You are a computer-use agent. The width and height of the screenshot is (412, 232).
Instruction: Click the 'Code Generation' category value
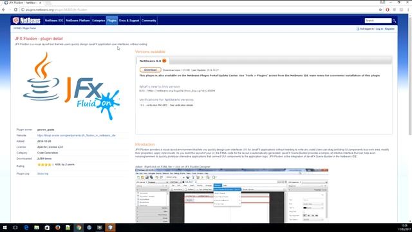[x=48, y=153]
